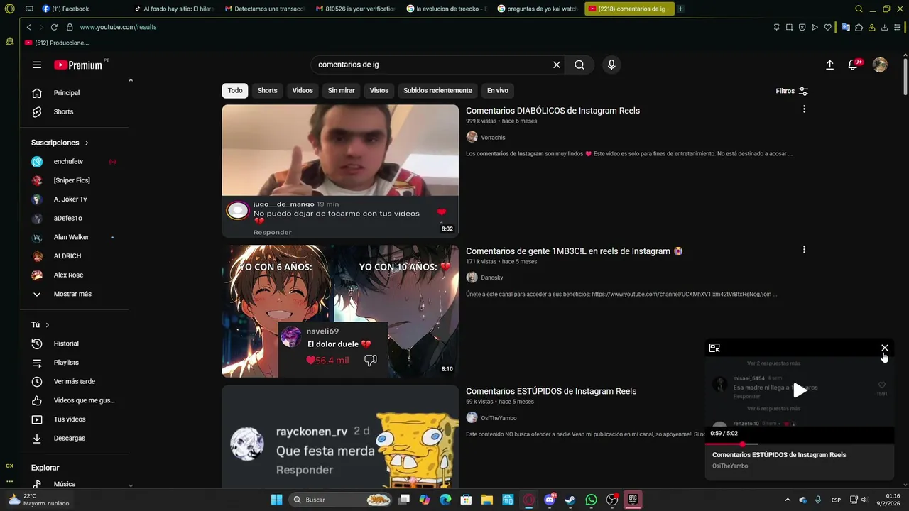909x511 pixels.
Task: Open the Danosky channel link
Action: (x=491, y=278)
